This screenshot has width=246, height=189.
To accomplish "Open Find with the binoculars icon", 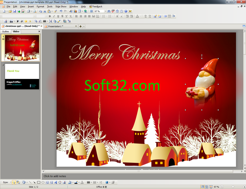I will [109, 11].
